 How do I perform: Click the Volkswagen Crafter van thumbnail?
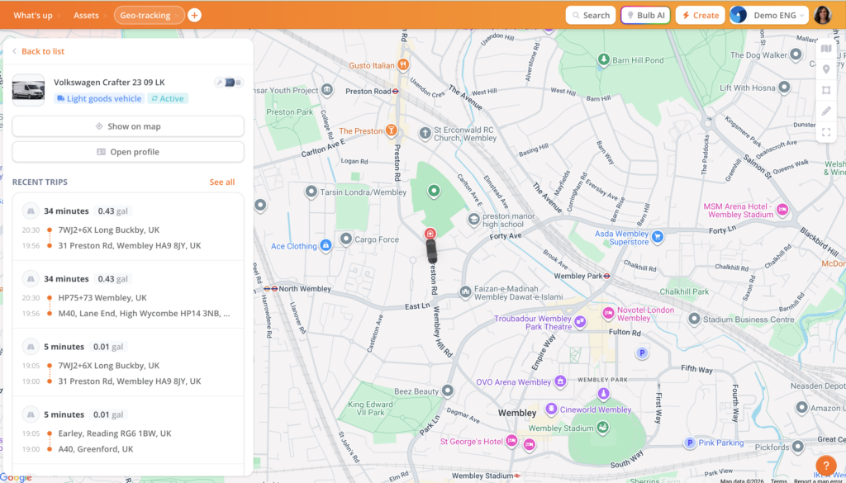tap(29, 90)
